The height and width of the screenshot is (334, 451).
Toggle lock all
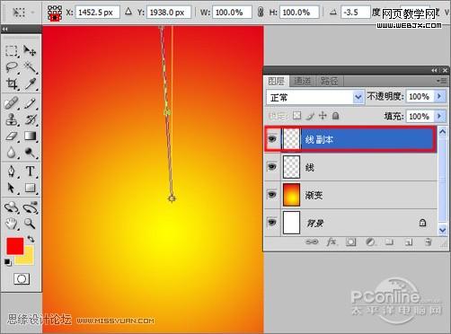tap(335, 116)
